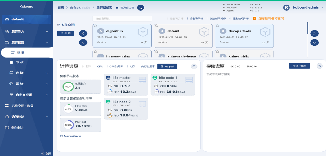The image size is (326, 156).
Task: Click the right arrow beside namespace cards
Action: point(314,33)
